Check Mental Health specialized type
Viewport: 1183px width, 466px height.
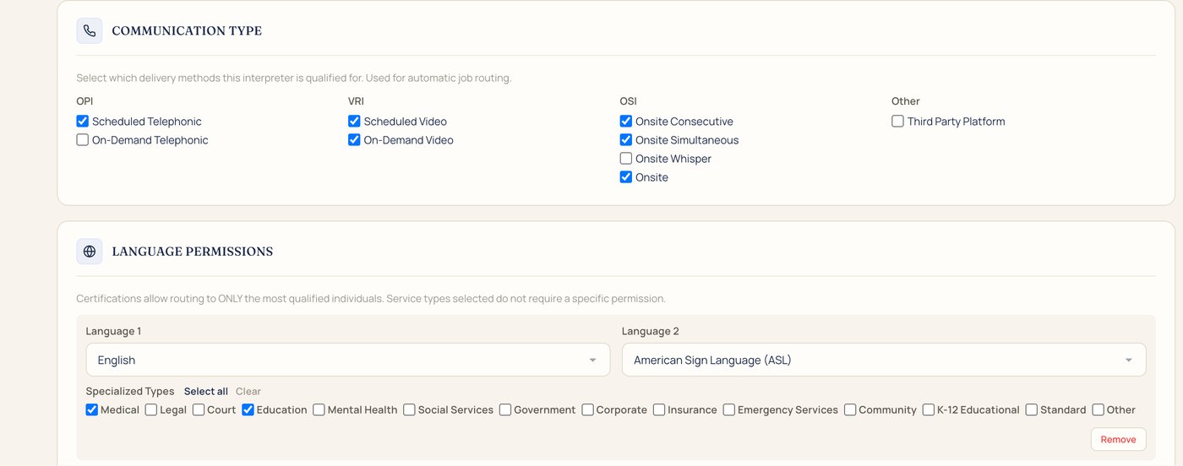(x=319, y=410)
